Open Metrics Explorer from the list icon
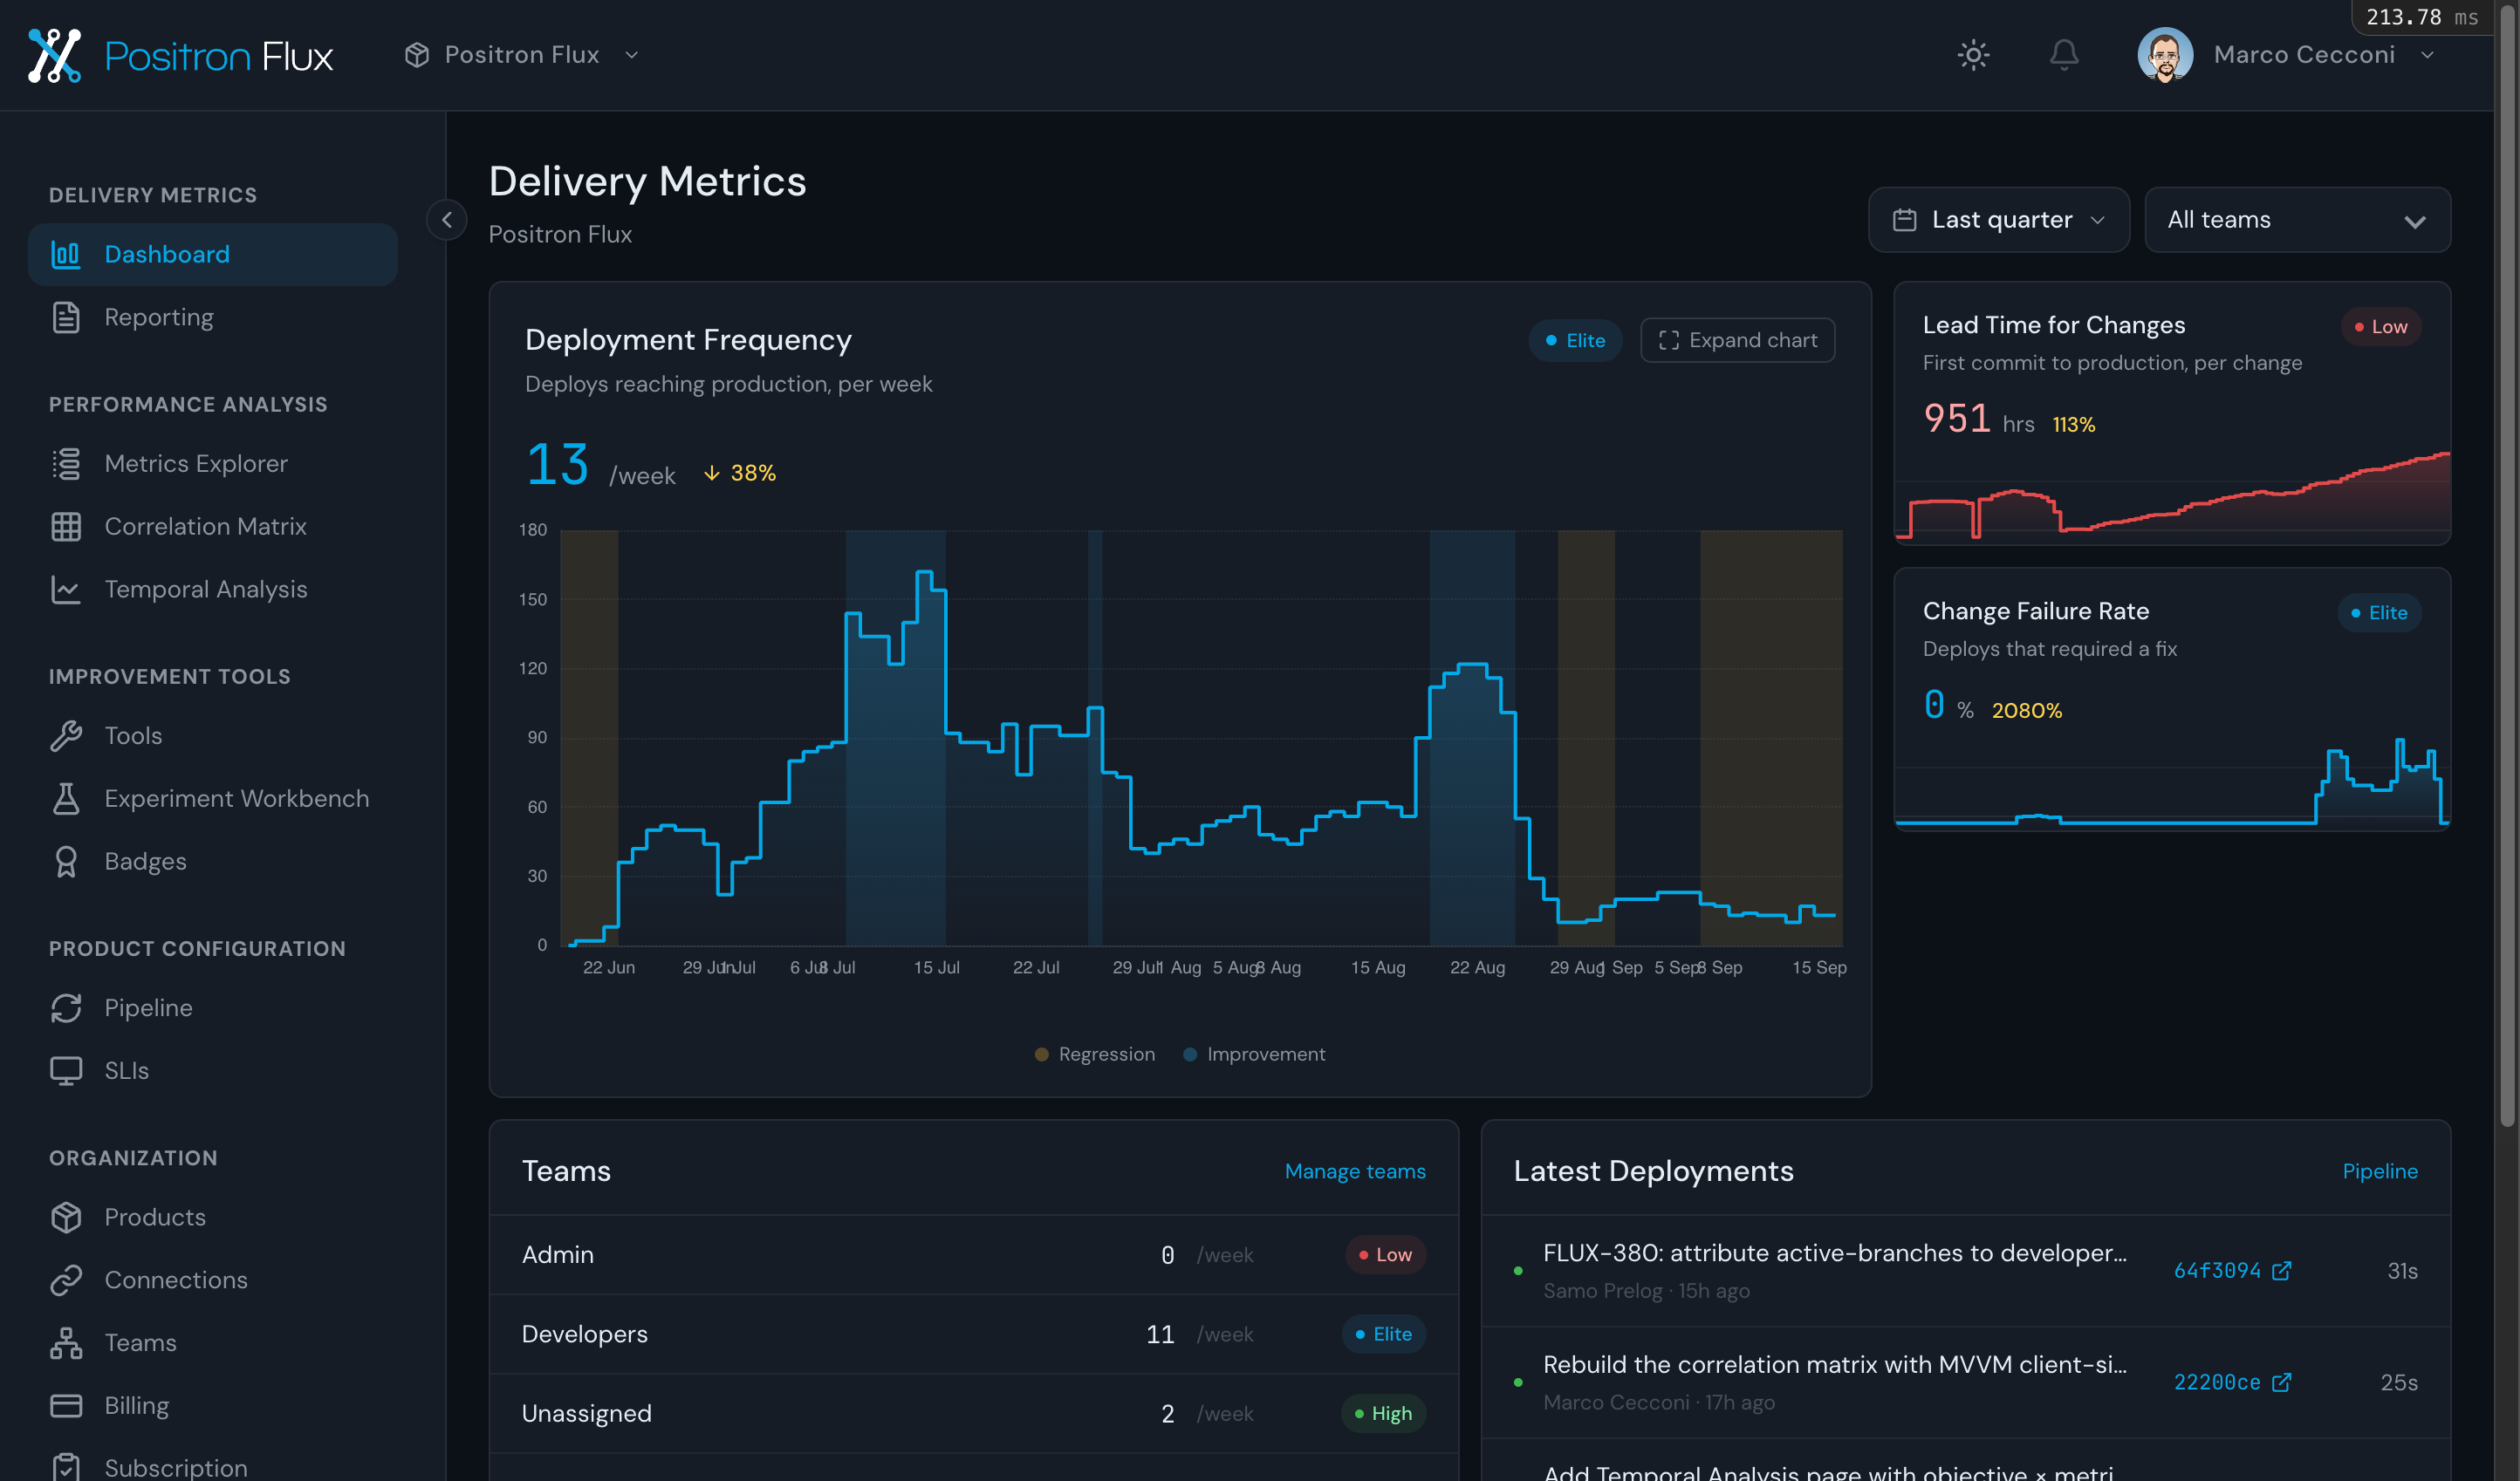 (66, 464)
